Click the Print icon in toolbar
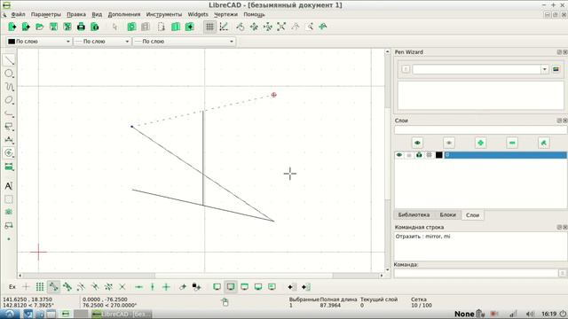568x319 pixels. (x=81, y=27)
